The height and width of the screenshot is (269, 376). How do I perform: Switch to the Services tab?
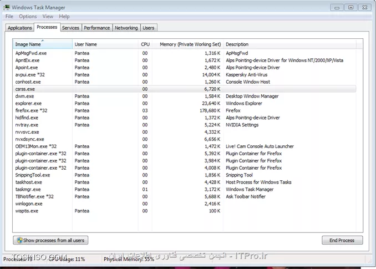tap(70, 28)
